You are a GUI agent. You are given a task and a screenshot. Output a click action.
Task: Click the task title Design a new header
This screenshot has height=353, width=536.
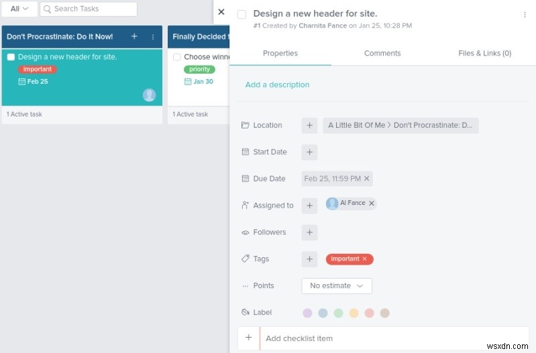click(x=315, y=13)
